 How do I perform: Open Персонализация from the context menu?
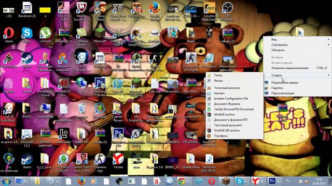pos(297,93)
